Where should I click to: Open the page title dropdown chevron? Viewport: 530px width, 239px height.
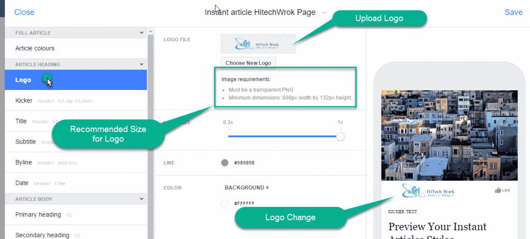pos(325,13)
